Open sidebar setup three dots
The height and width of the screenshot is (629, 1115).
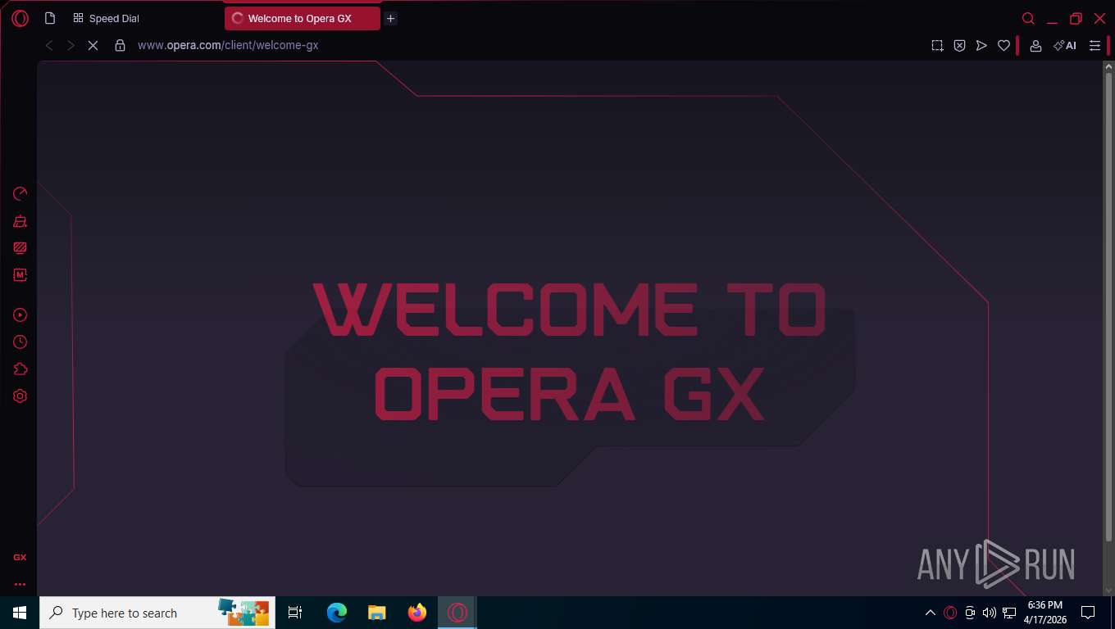coord(20,585)
